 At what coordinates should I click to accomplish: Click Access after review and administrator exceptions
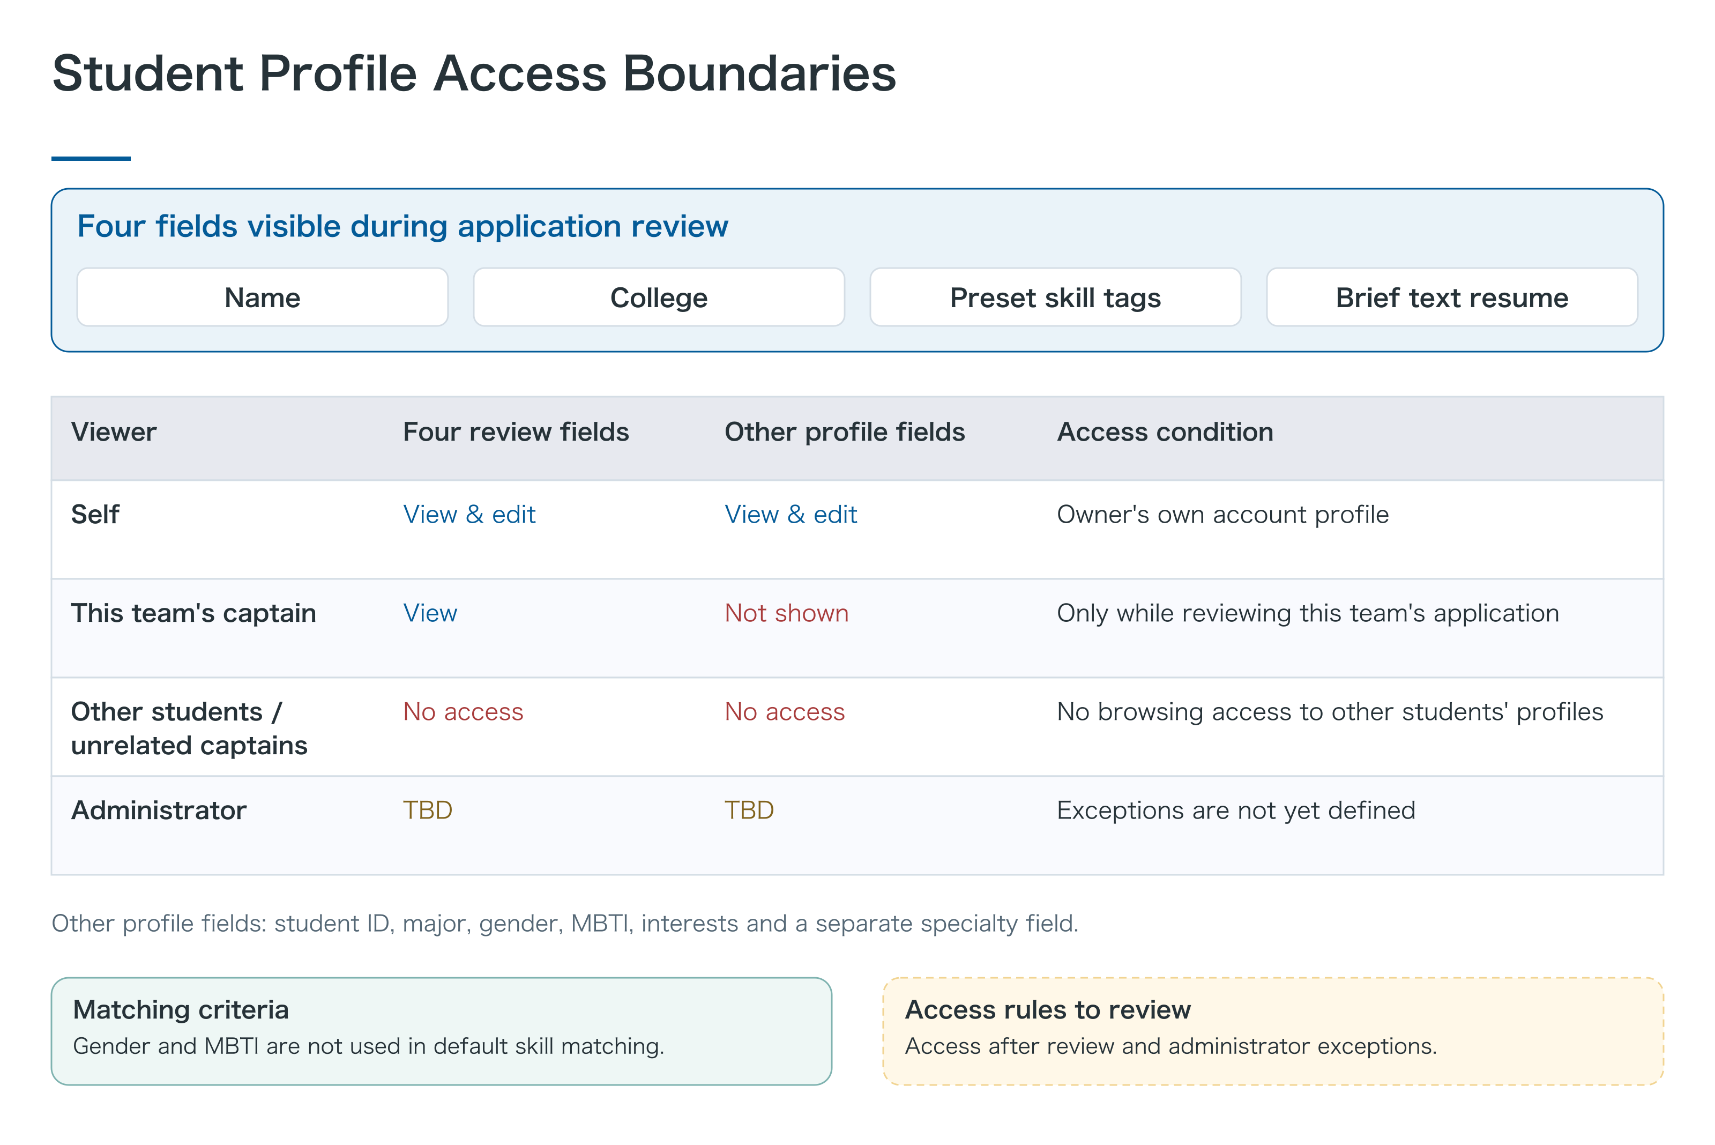[x=1170, y=1046]
